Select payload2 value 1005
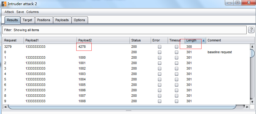The image size is (256, 114). [82, 85]
